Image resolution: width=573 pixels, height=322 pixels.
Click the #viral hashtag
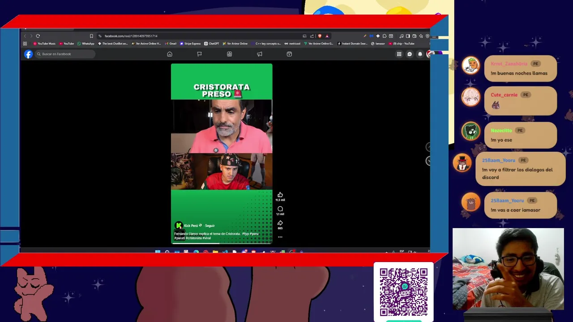206,238
